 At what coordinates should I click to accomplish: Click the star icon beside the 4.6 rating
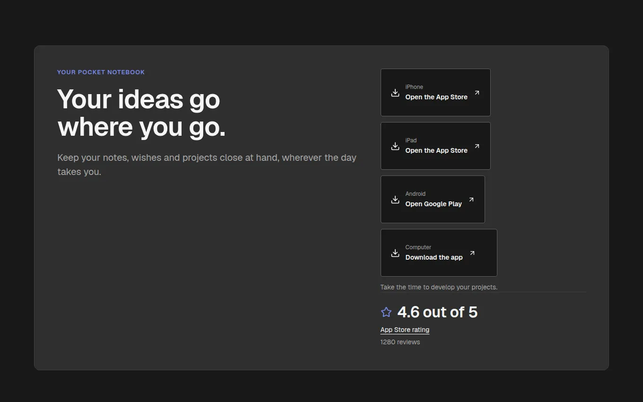click(x=386, y=312)
